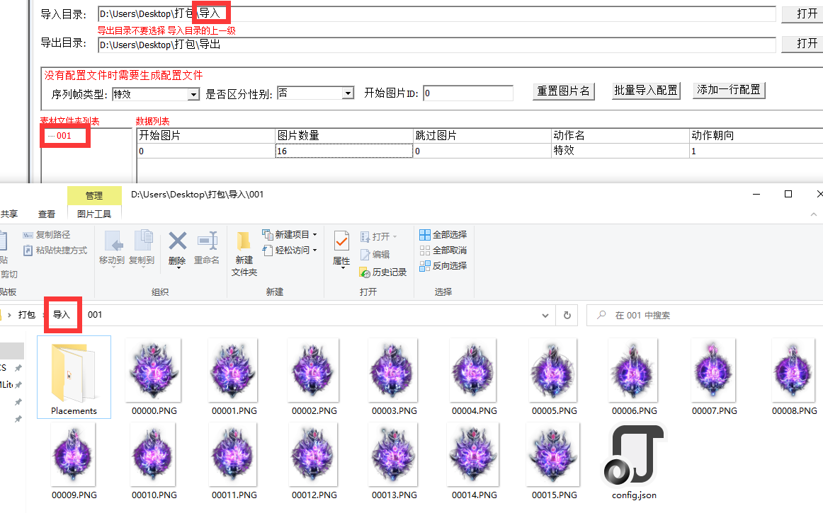Click the search box for folder 001
This screenshot has height=513, width=823.
tap(705, 316)
